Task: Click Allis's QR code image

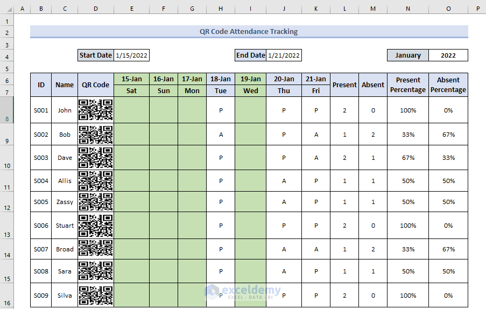Action: coord(95,181)
